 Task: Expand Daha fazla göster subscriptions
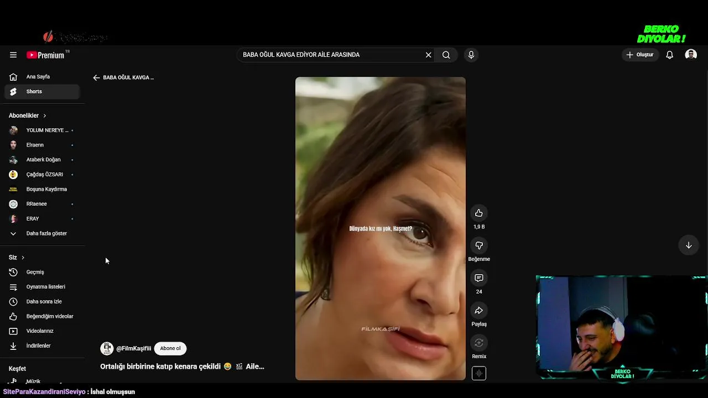42,233
